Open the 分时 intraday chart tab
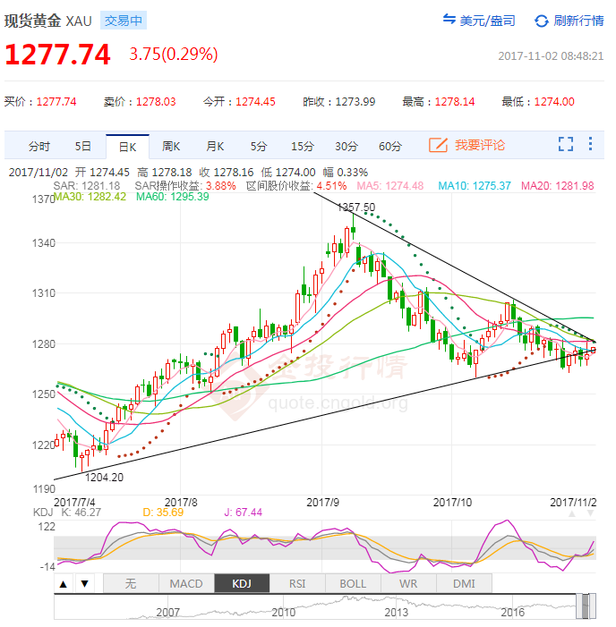The height and width of the screenshot is (627, 616). point(39,146)
